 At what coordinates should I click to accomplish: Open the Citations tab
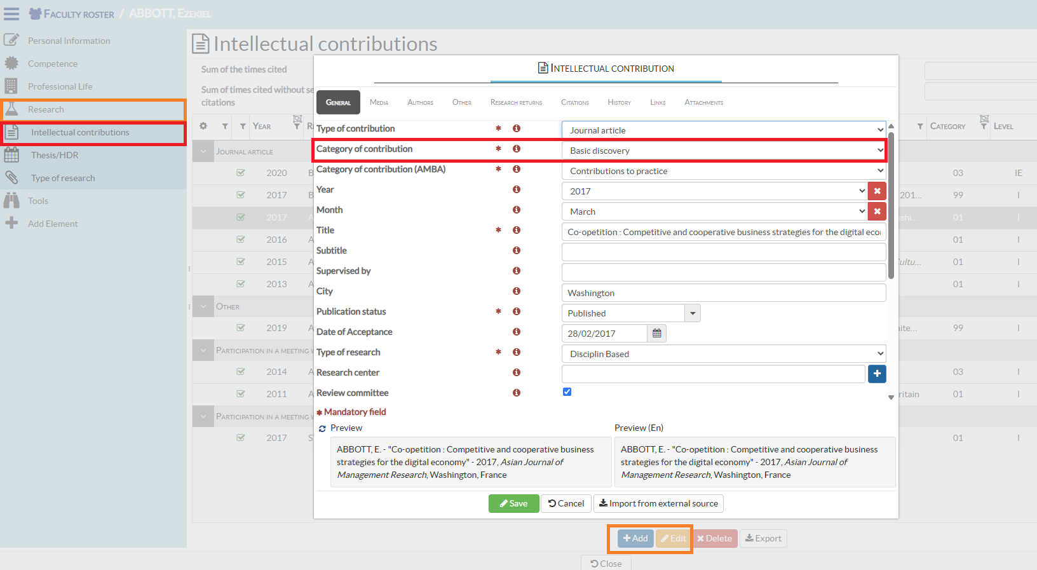[574, 102]
